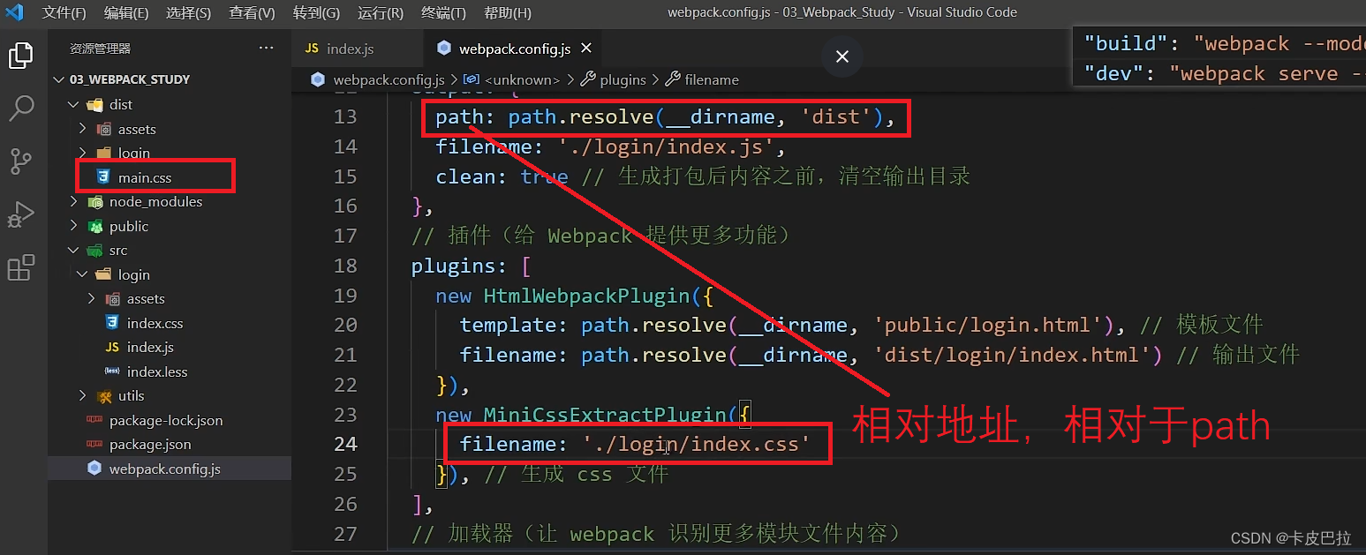Viewport: 1366px width, 555px height.
Task: Click the webpack.config.js breadcrumb
Action: 389,79
